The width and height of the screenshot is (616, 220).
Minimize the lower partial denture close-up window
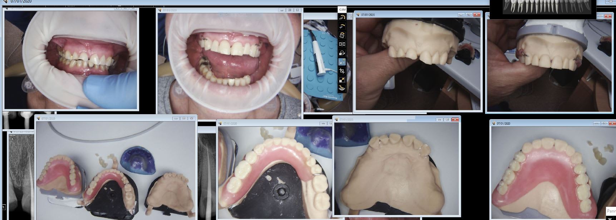[x=324, y=124]
